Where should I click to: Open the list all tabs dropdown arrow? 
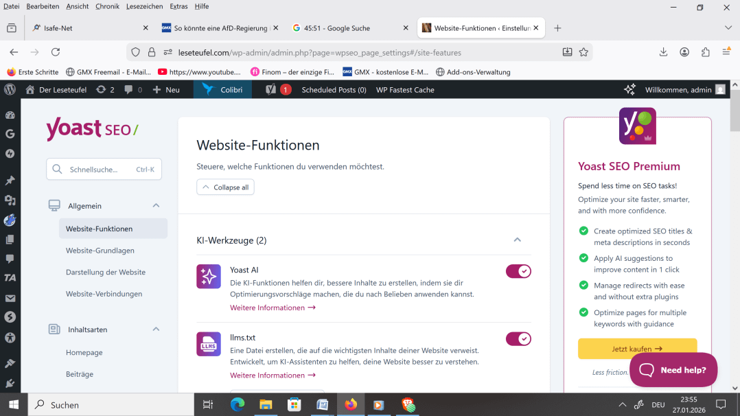728,28
